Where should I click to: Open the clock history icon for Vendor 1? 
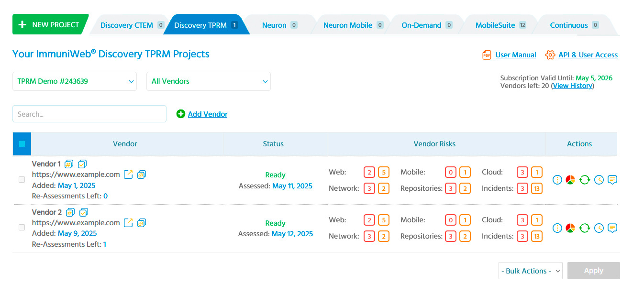[x=599, y=180]
